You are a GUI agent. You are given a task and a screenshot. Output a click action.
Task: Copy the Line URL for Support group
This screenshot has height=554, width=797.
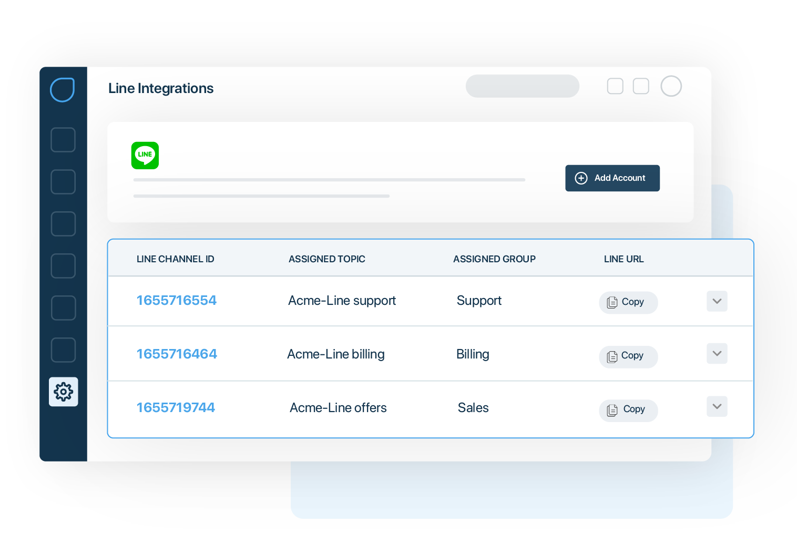(628, 302)
